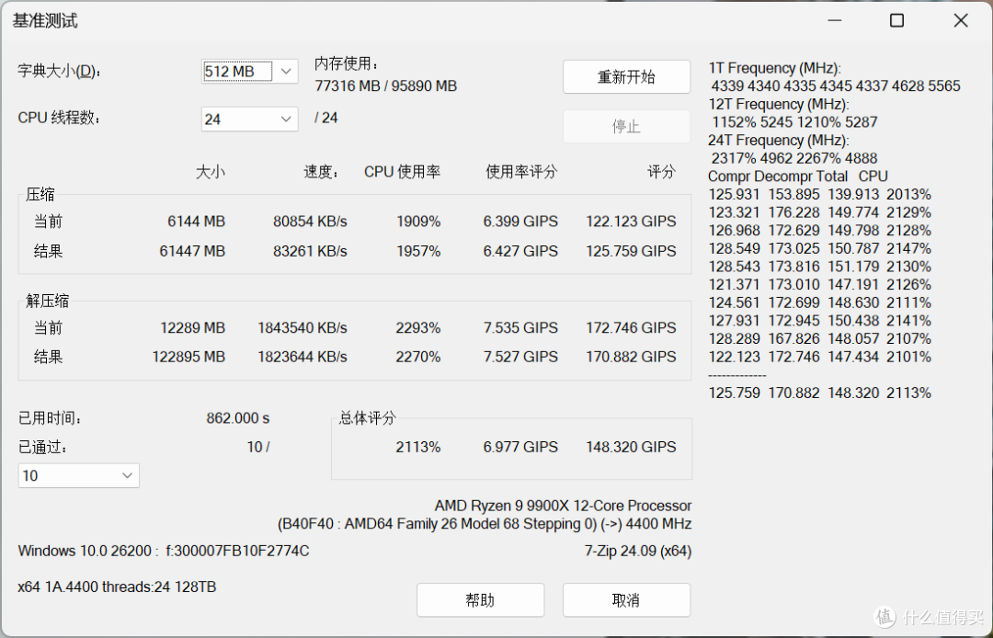
Task: Select the AMD Ryzen 9 9900X processor name
Action: (x=563, y=506)
